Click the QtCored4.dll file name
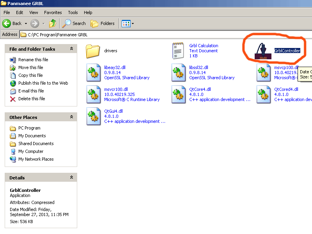312x234 pixels. coord(286,89)
